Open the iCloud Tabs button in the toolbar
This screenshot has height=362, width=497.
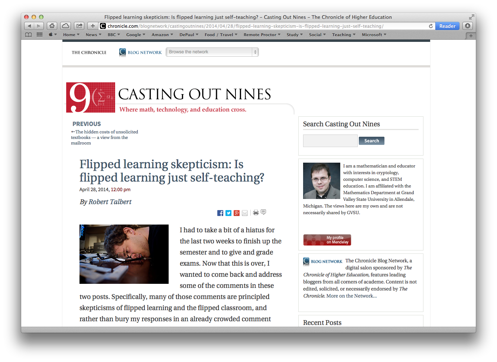[x=65, y=26]
